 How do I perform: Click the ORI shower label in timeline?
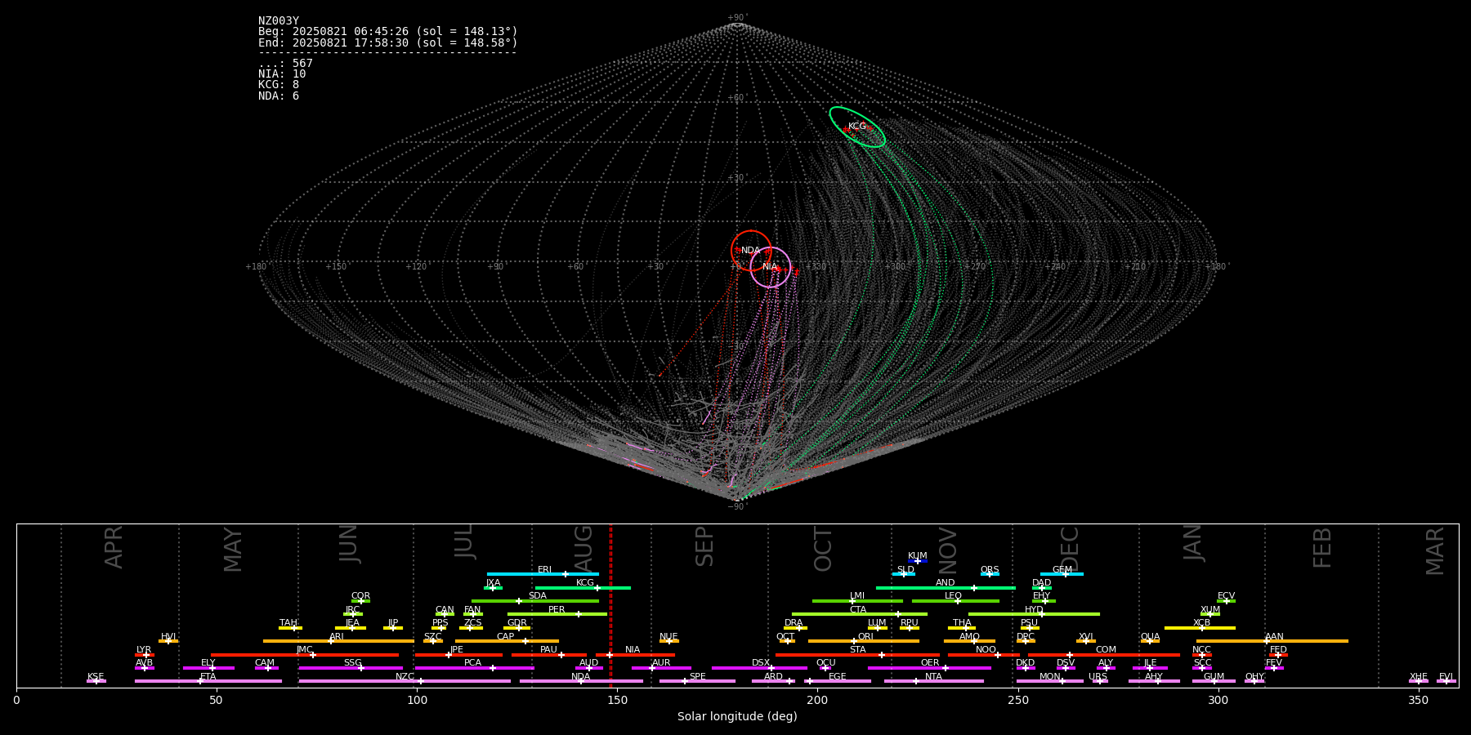tap(865, 637)
